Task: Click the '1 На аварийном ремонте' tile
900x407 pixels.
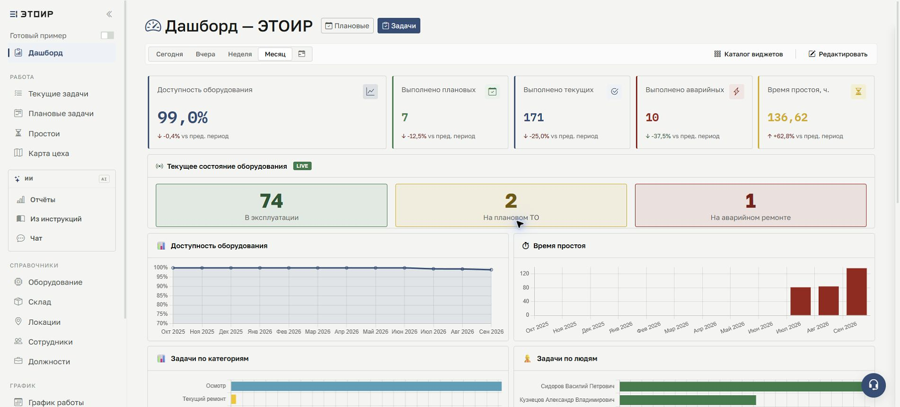Action: point(750,206)
